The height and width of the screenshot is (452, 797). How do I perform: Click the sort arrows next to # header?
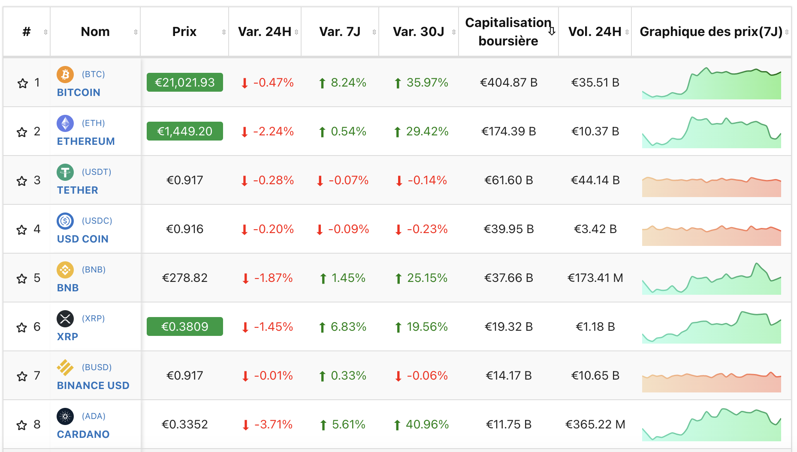pyautogui.click(x=46, y=31)
